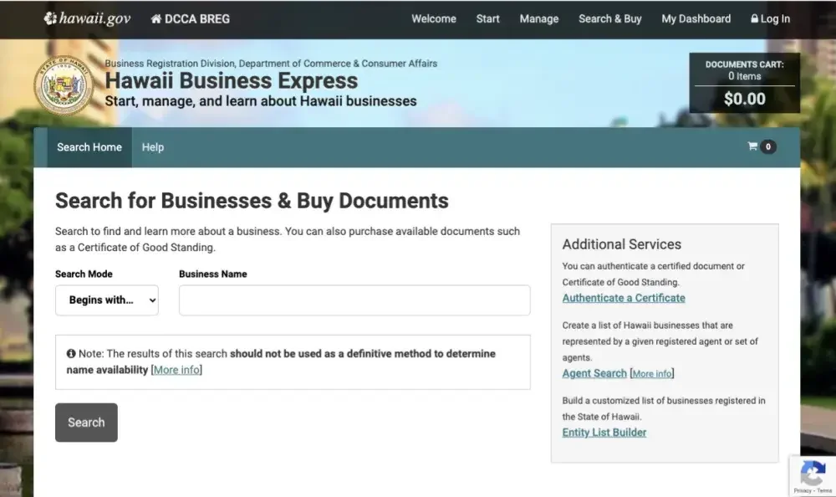Open DCCA BREG home link

pyautogui.click(x=191, y=19)
